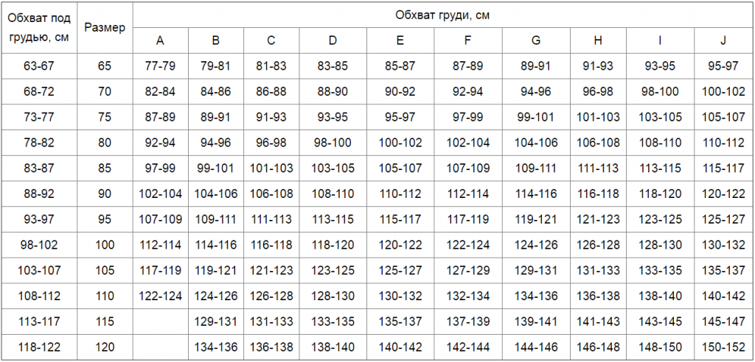Click the 118-122 underbust range cell
The width and height of the screenshot is (755, 362).
click(39, 347)
